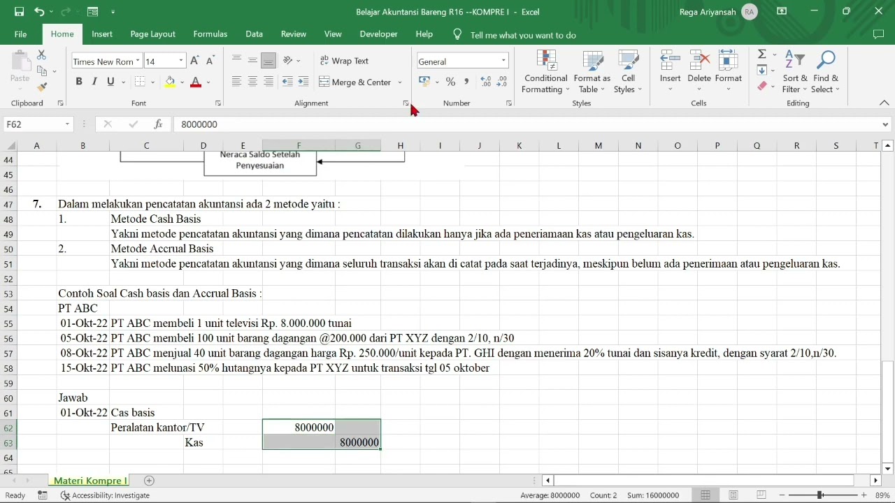
Task: Pick up formatting with Format Painter brush
Action: pyautogui.click(x=42, y=87)
